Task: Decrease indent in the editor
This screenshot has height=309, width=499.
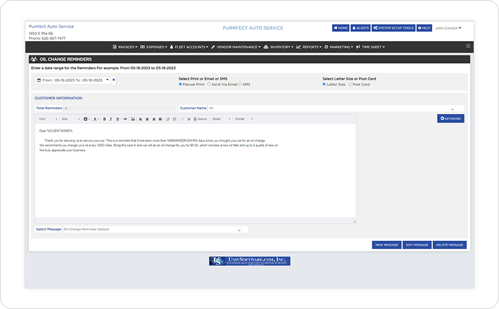Action: coord(182,119)
